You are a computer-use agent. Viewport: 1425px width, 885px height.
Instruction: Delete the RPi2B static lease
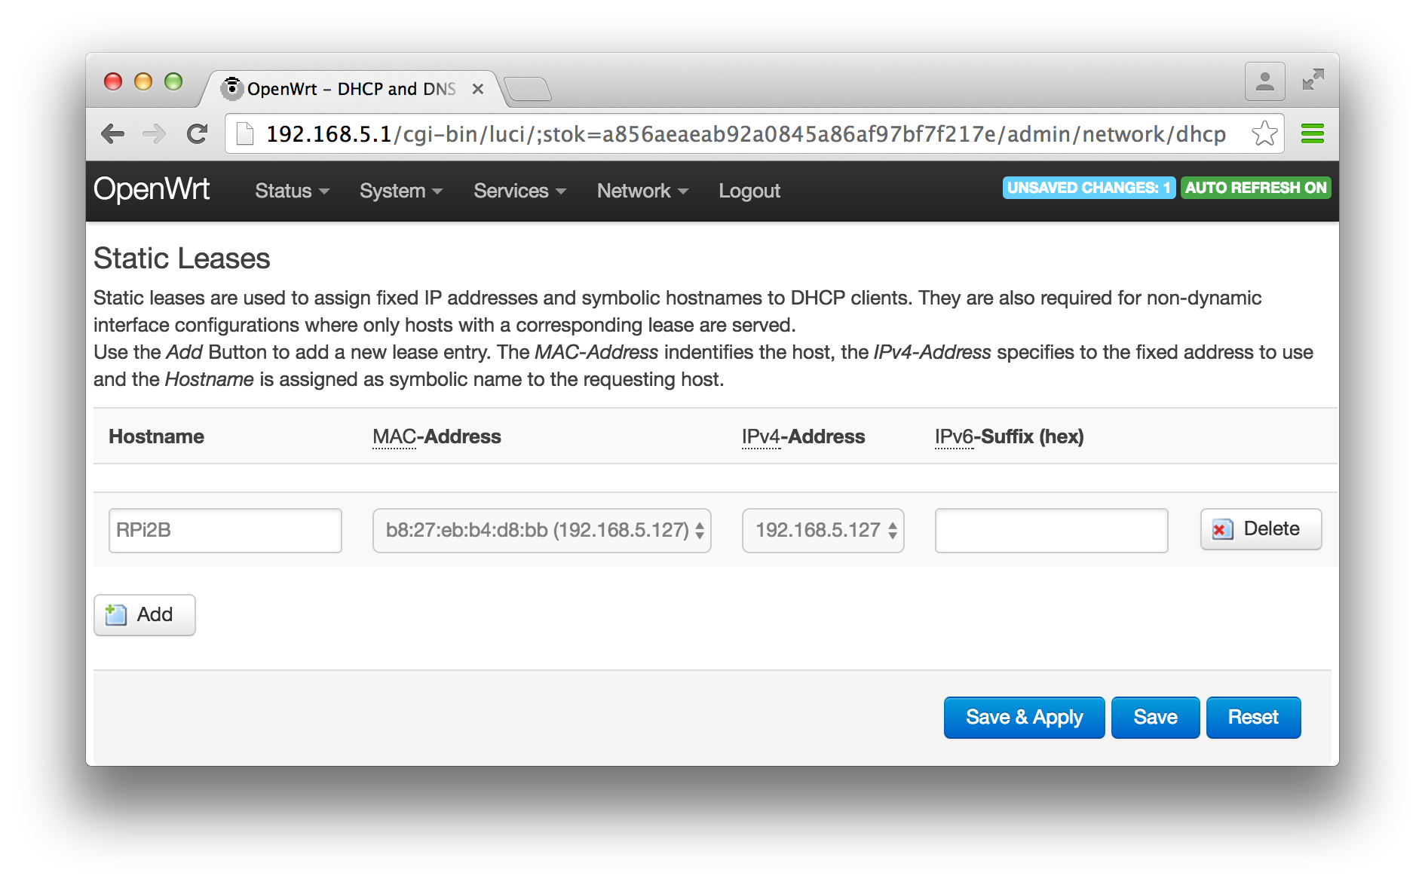coord(1261,529)
